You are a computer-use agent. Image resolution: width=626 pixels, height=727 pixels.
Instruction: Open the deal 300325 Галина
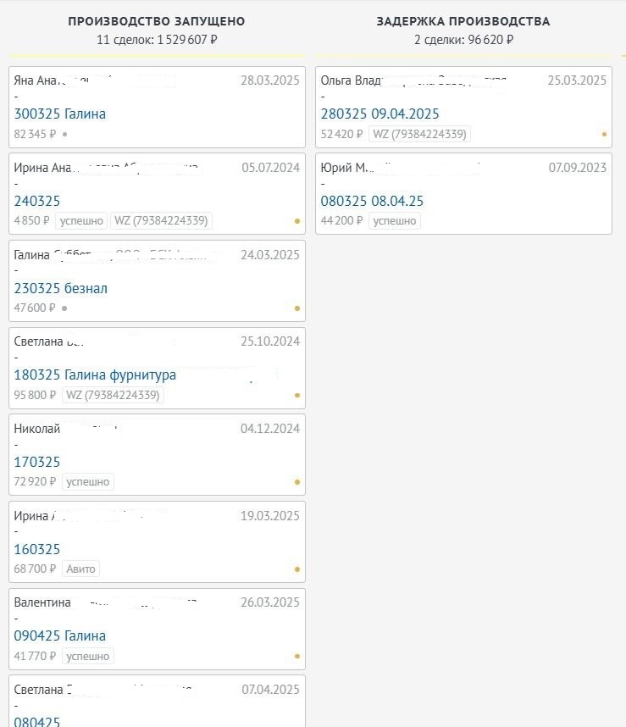click(x=60, y=114)
